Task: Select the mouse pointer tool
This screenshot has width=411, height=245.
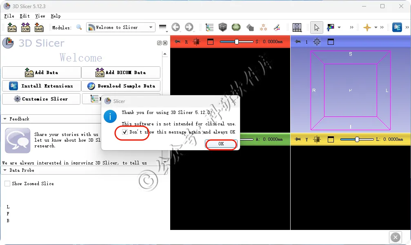Action: (316, 27)
